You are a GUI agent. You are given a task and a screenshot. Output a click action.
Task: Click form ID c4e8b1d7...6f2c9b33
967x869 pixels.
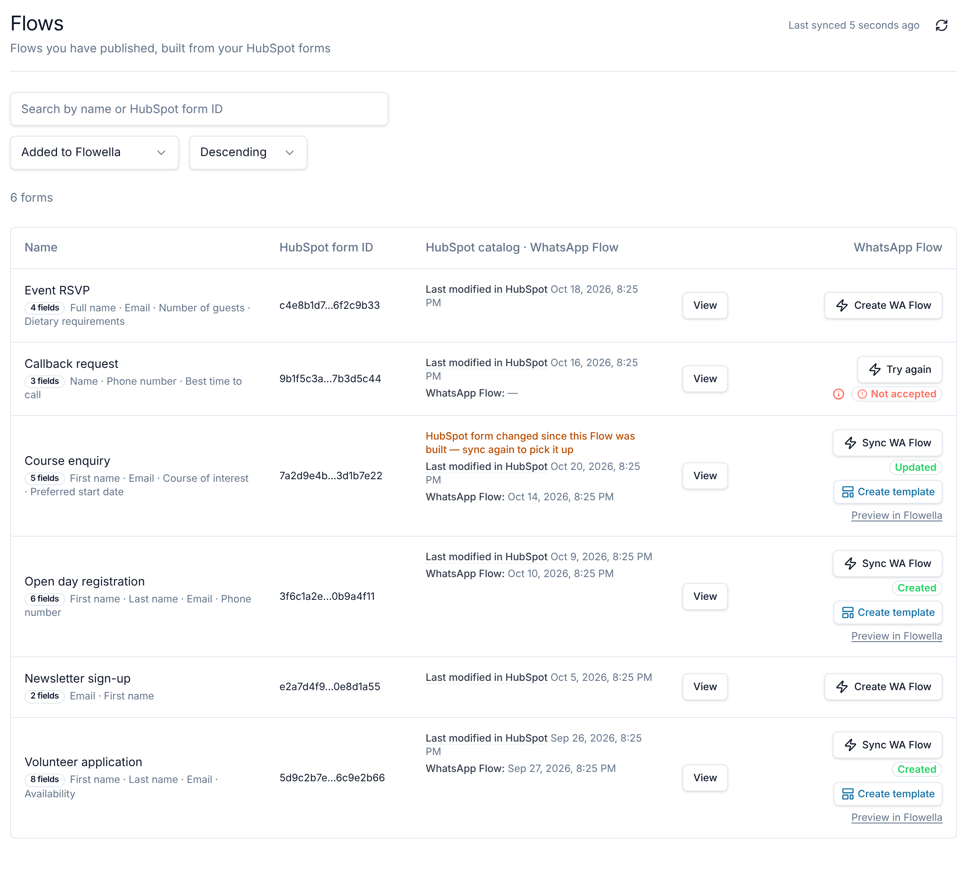click(x=329, y=305)
